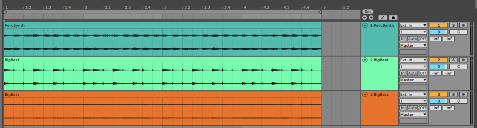
Task: Arm recording on BigBass track
Action: point(463,94)
